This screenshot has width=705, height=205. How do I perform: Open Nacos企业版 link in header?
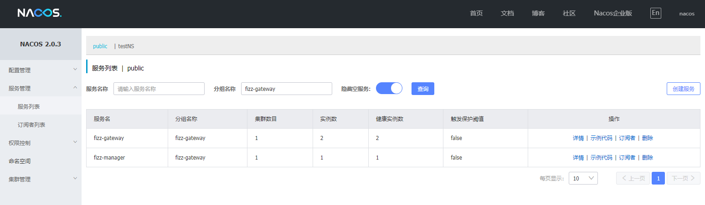coord(613,13)
